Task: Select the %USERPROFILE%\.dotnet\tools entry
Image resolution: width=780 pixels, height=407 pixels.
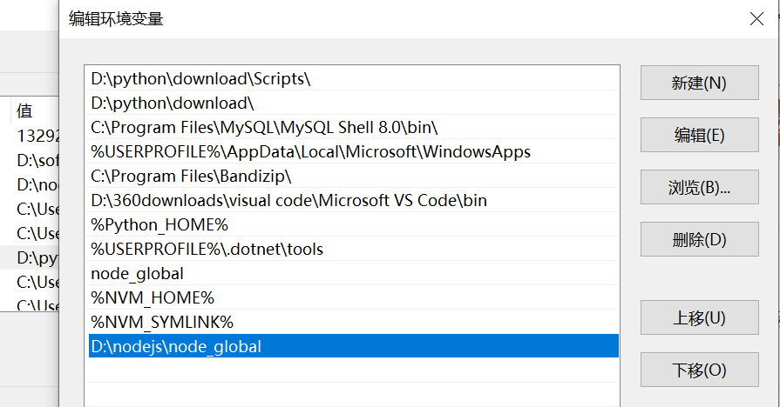Action: [352, 249]
